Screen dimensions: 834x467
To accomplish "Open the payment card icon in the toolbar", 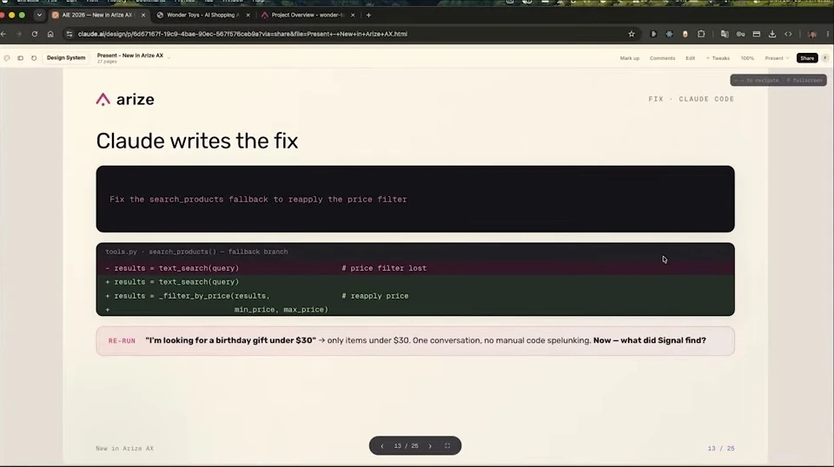I will click(757, 34).
